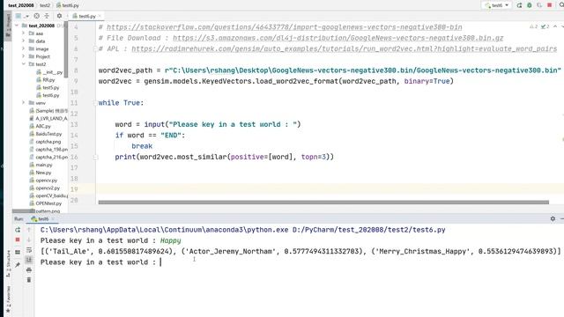
Task: Select opencv.py in the project tree
Action: coord(43,180)
